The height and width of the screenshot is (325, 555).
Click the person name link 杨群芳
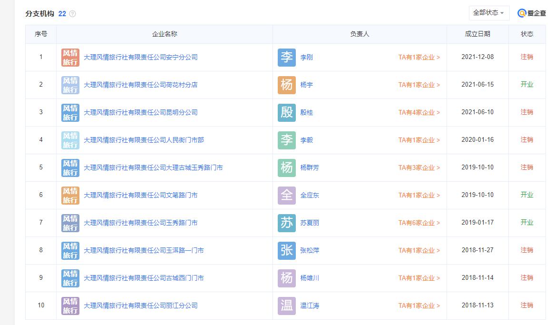310,167
